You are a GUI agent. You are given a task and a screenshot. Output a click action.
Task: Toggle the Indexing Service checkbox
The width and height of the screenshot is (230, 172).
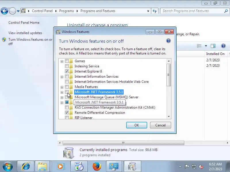click(x=67, y=66)
